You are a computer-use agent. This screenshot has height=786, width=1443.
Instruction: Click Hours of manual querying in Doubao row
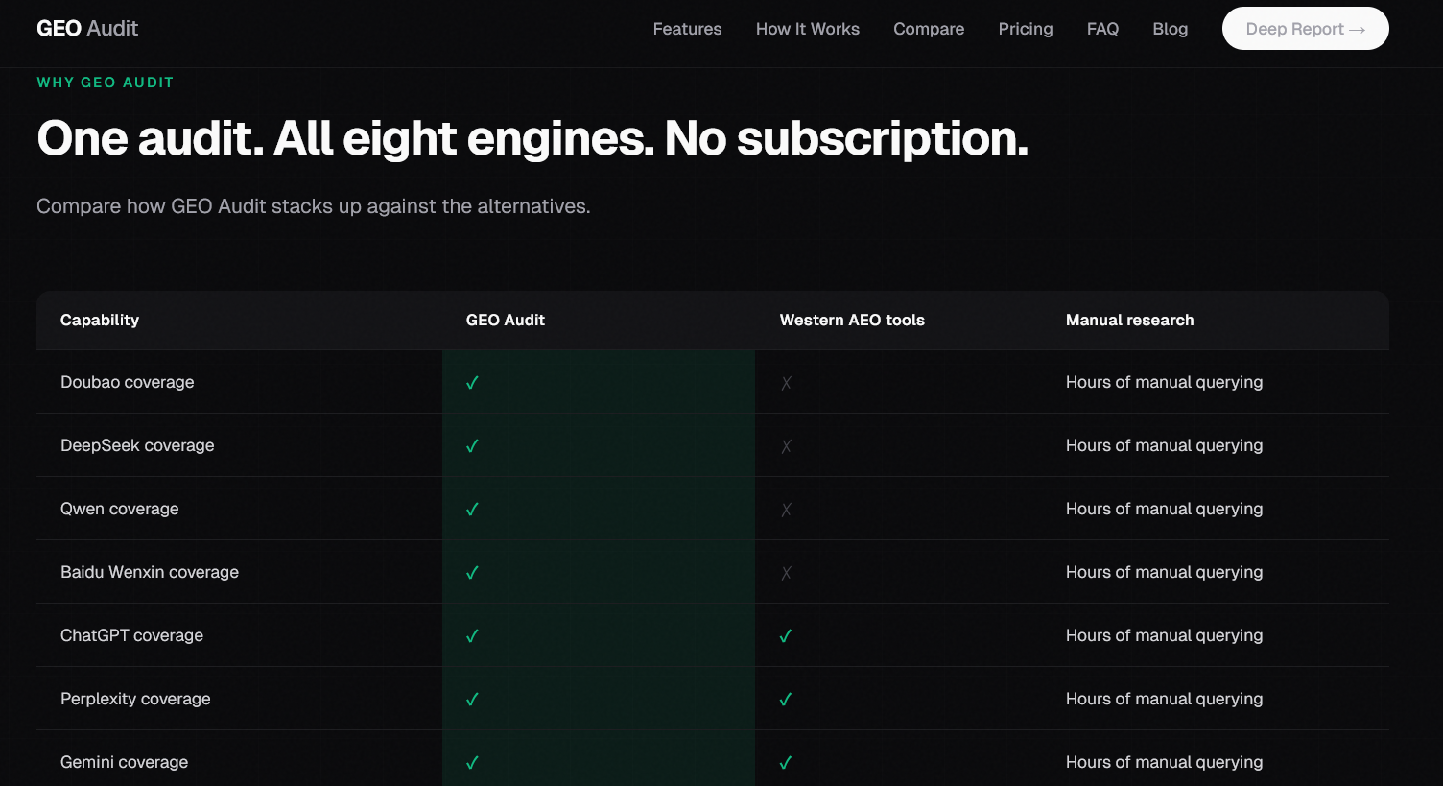tap(1164, 382)
